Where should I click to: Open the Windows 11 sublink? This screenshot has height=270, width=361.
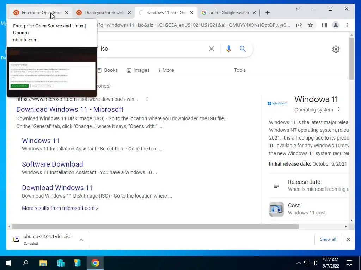point(41,141)
